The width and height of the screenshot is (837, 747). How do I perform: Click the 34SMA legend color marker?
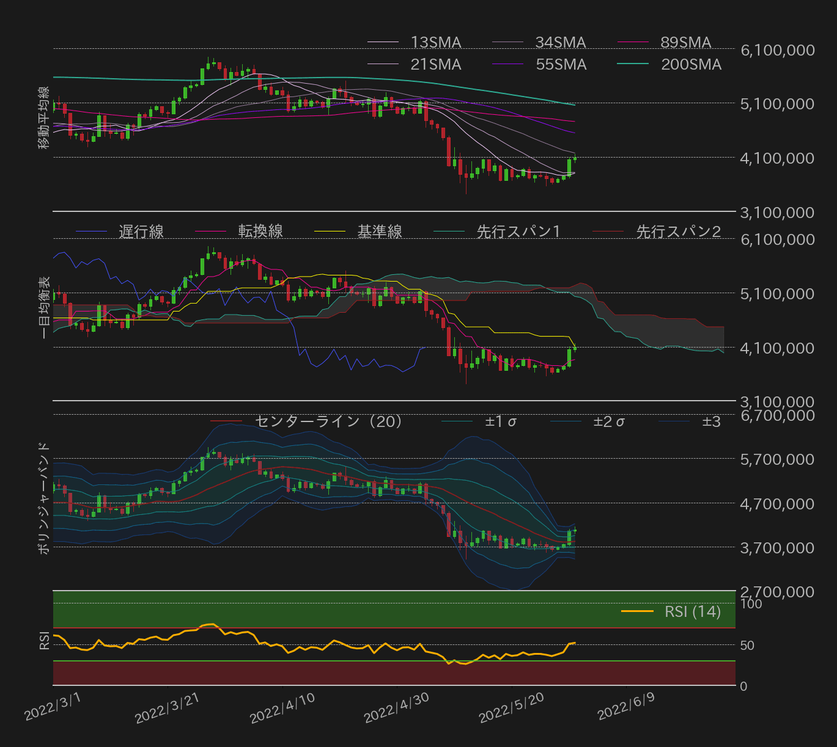point(507,42)
